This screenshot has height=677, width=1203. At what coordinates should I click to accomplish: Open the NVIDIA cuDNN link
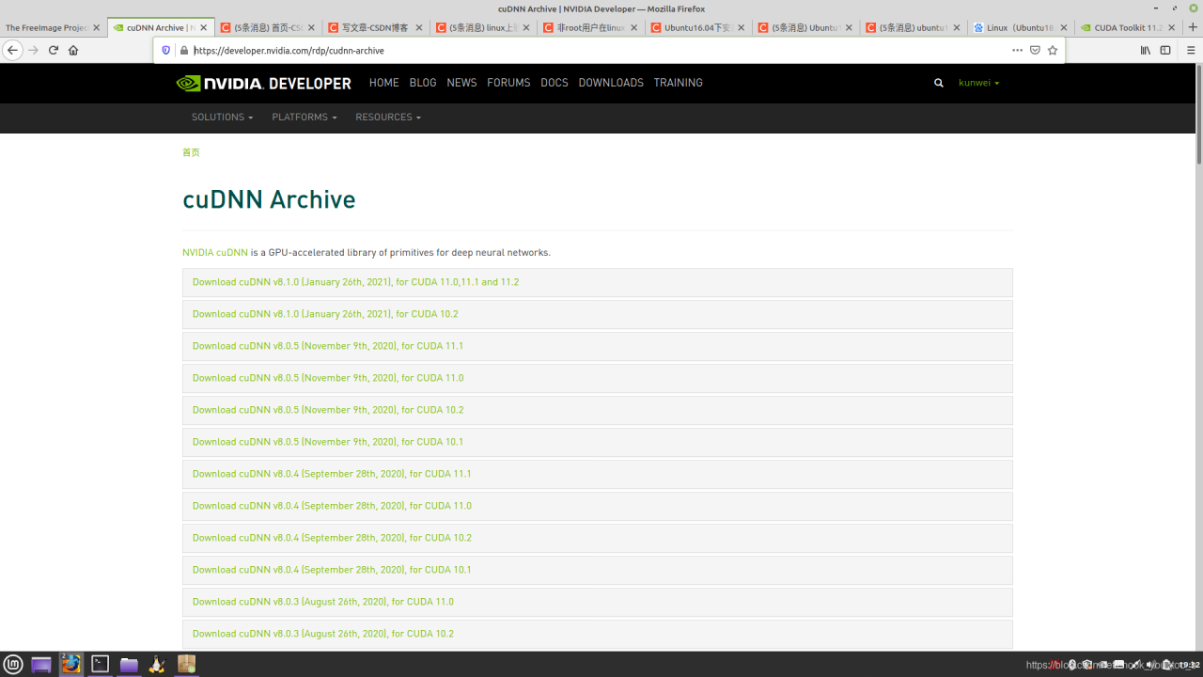(215, 253)
